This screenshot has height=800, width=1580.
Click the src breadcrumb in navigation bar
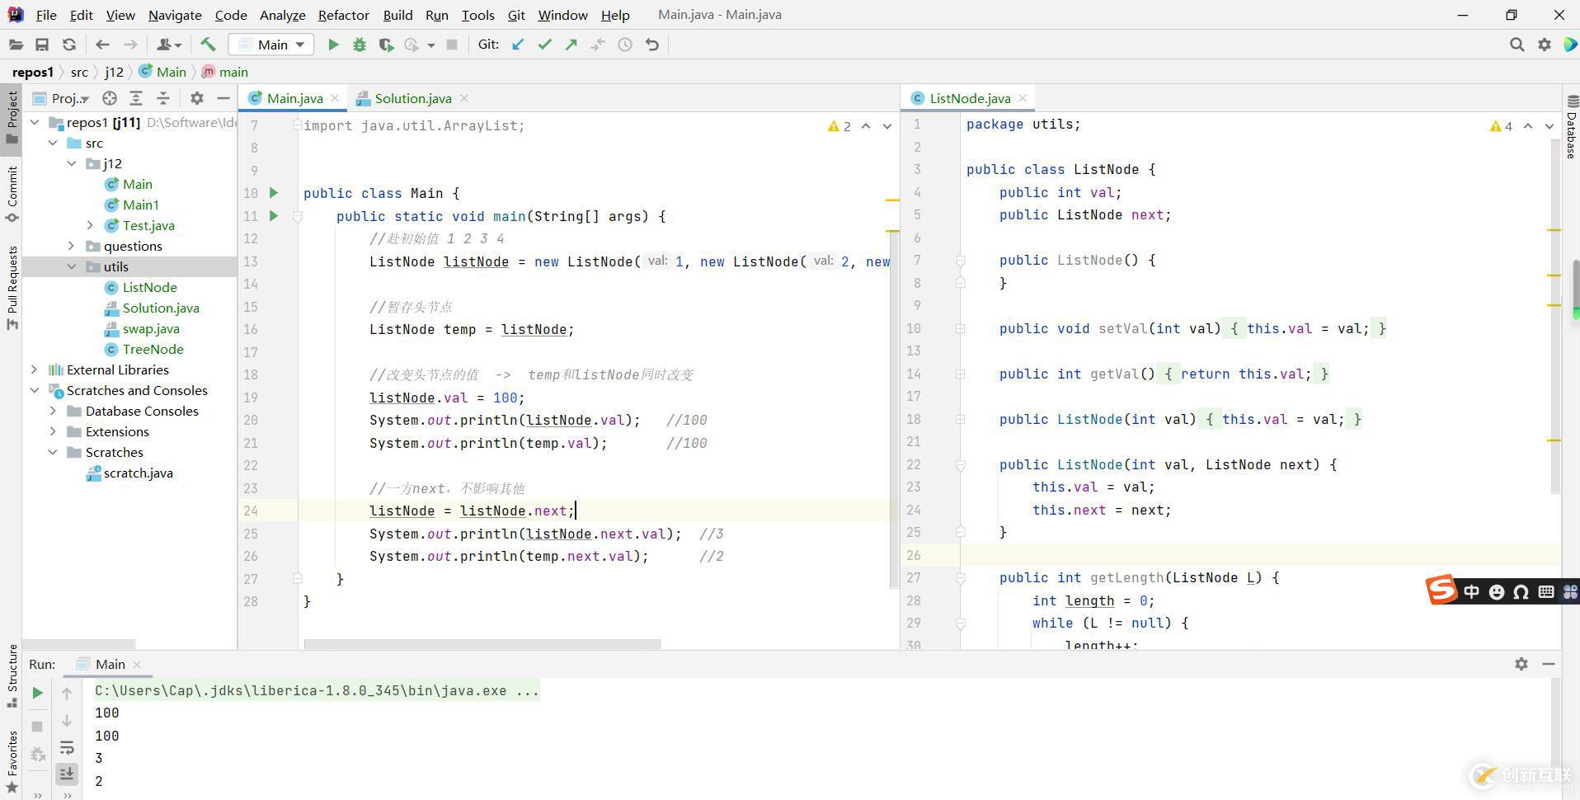pos(79,72)
